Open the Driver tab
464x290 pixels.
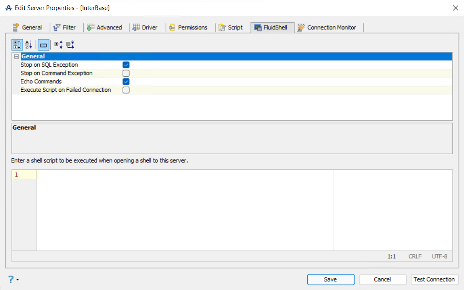click(x=145, y=28)
